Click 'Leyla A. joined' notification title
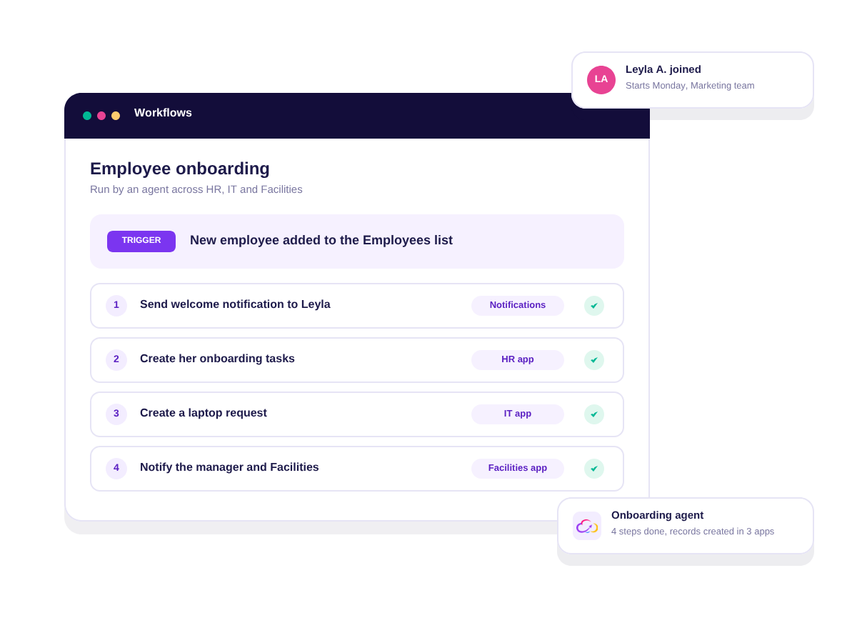The height and width of the screenshot is (643, 857). pyautogui.click(x=663, y=69)
